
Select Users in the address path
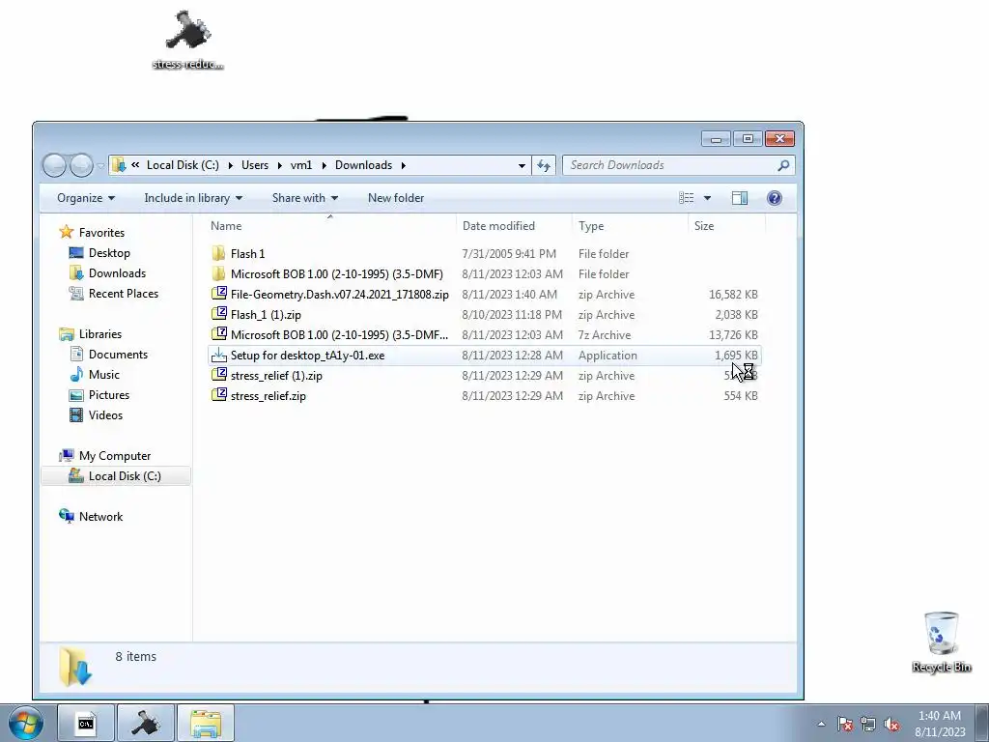click(x=255, y=165)
